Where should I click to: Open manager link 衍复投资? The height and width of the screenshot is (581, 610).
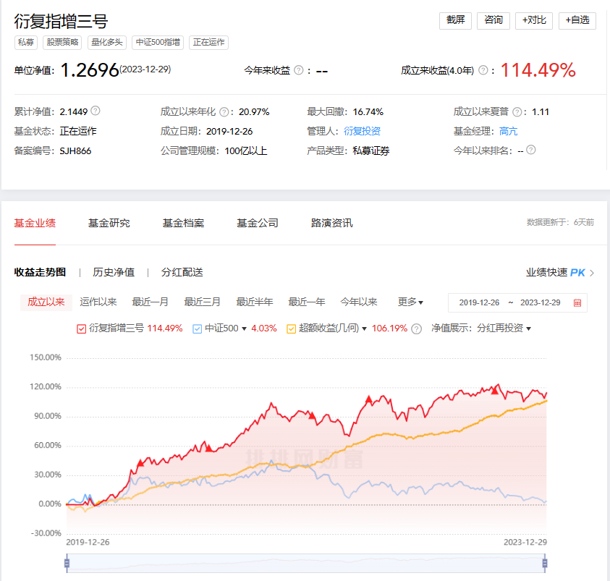[x=362, y=131]
